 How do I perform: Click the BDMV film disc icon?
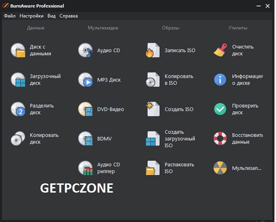point(86,138)
